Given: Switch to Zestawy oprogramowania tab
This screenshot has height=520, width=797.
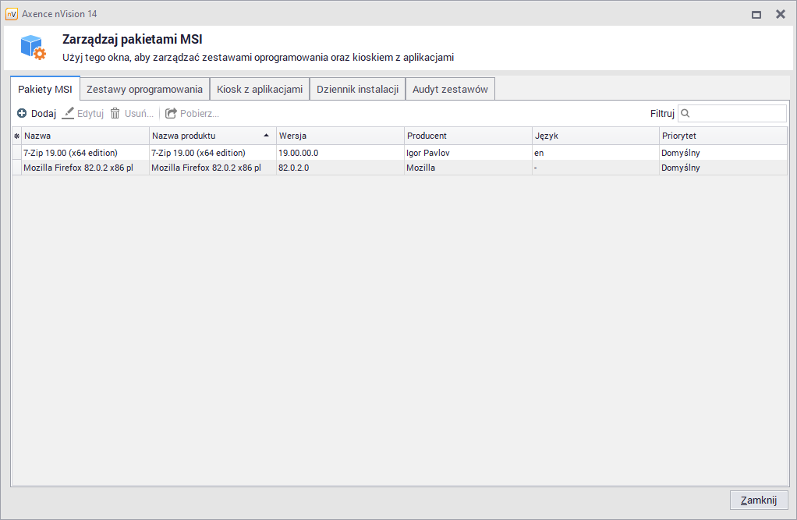Looking at the screenshot, I should [144, 89].
